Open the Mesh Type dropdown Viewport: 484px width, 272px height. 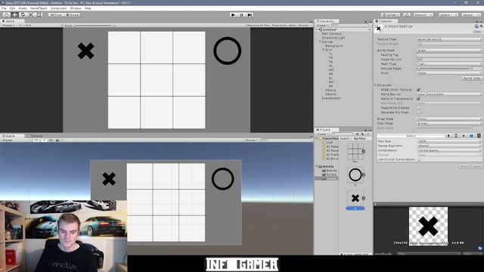click(449, 63)
